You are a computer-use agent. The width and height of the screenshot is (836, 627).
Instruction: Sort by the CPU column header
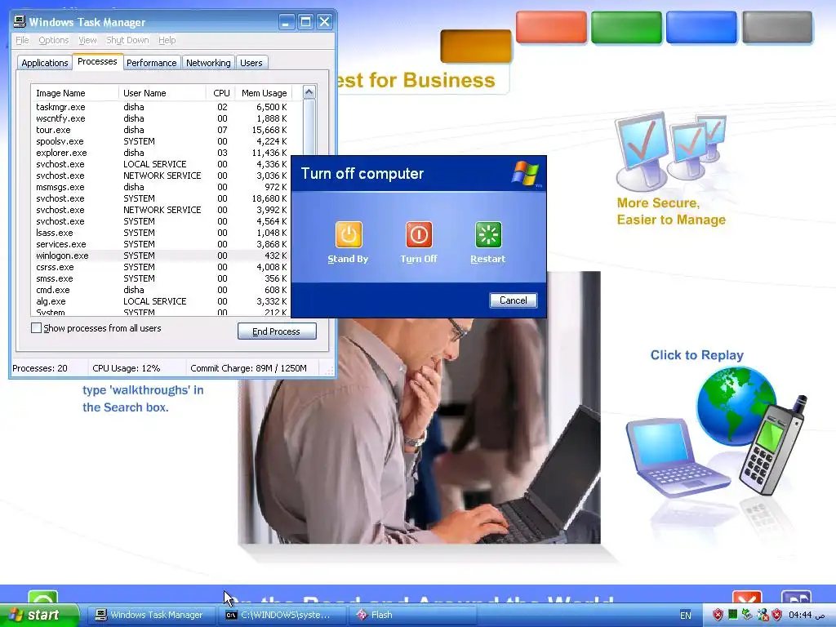pyautogui.click(x=220, y=93)
